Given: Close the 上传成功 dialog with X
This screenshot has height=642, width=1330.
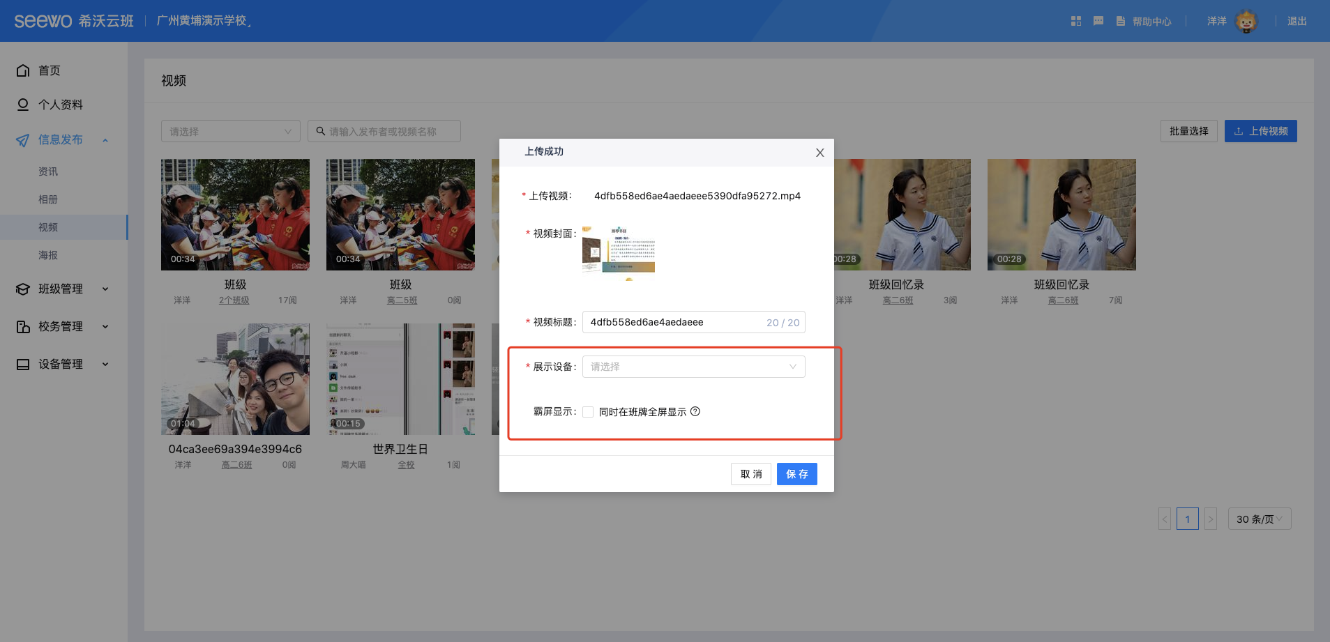Looking at the screenshot, I should pos(819,153).
